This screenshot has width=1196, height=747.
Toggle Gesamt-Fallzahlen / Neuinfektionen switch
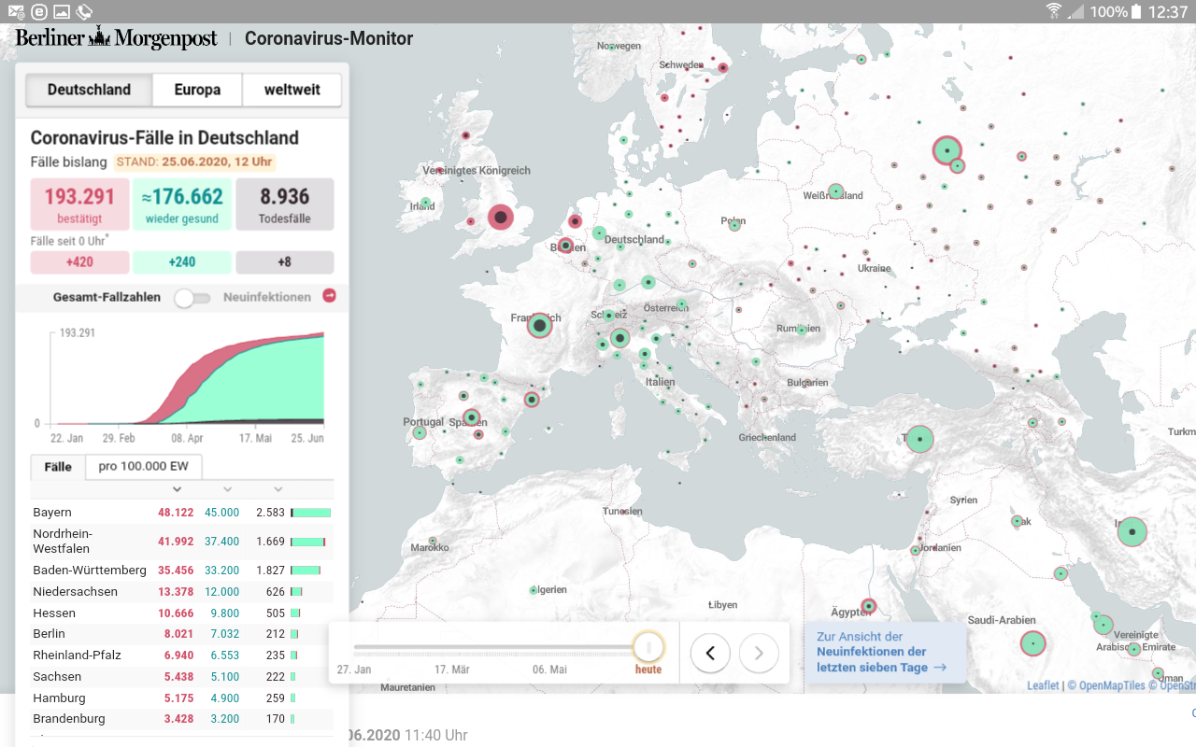click(x=192, y=297)
